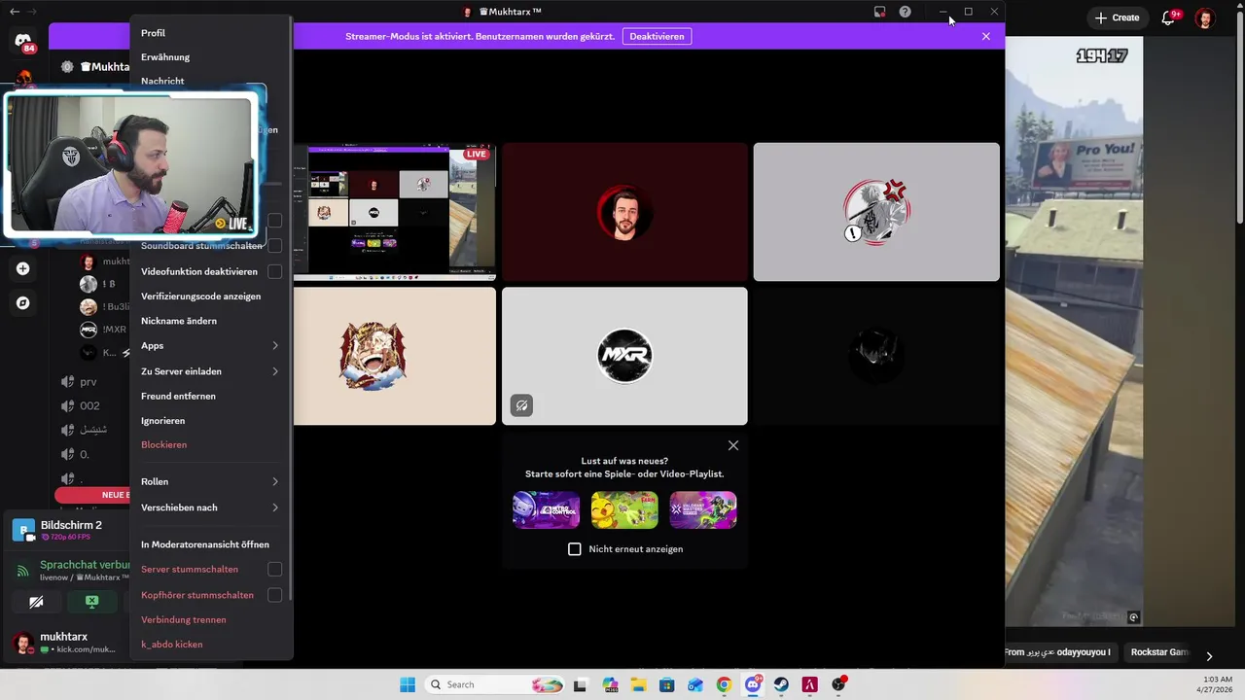Viewport: 1245px width, 700px height.
Task: Click the add a server plus icon
Action: point(22,268)
